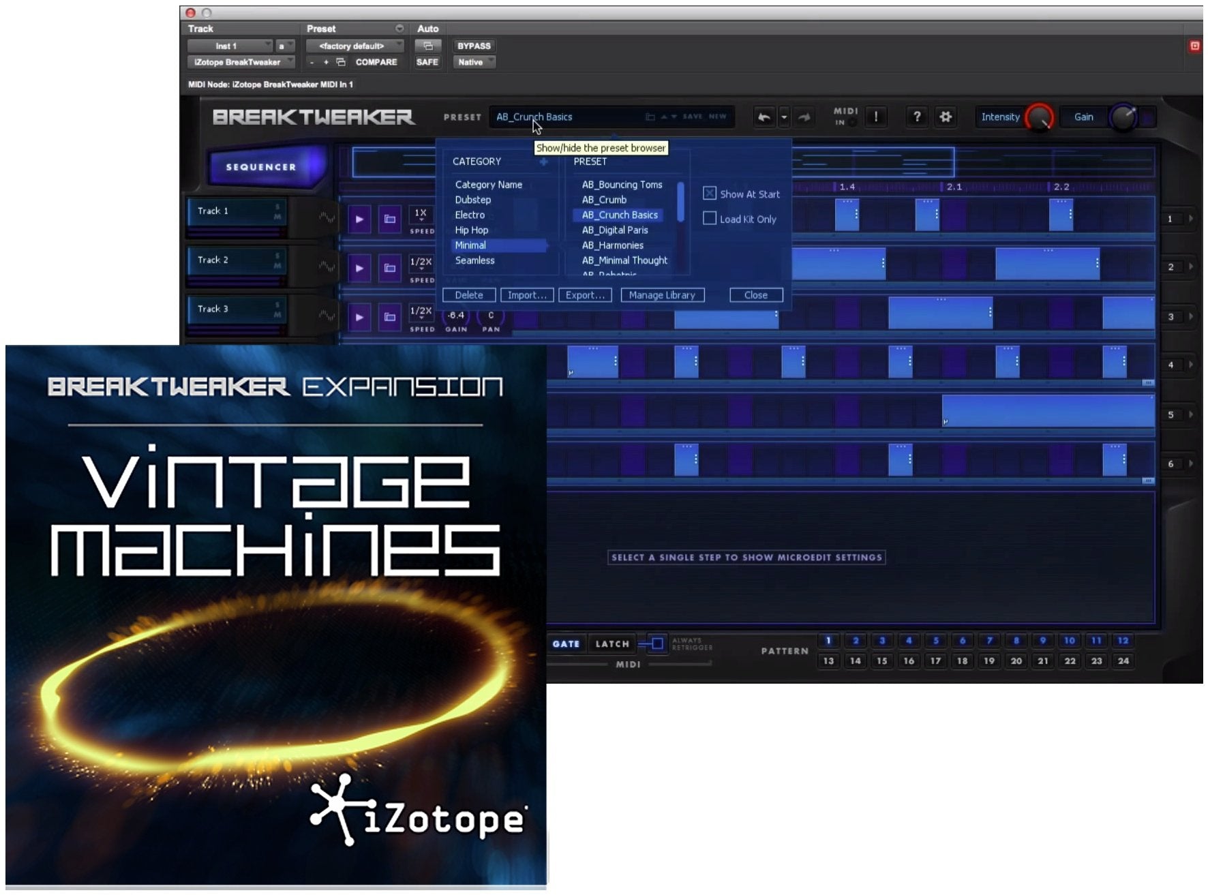
Task: Toggle the plugin BYPASS button
Action: click(x=474, y=46)
